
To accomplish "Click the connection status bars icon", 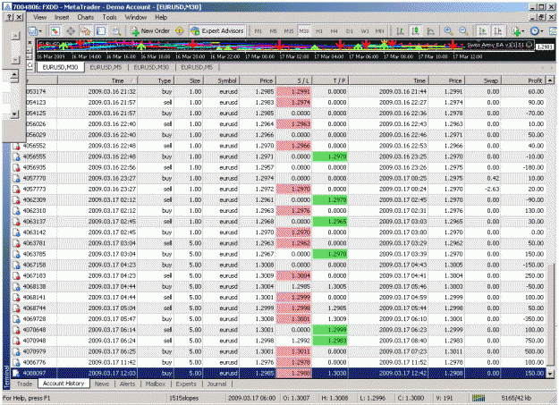I will (479, 398).
